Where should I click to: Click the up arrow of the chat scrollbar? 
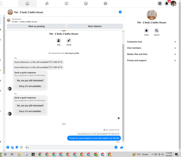(x=123, y=32)
